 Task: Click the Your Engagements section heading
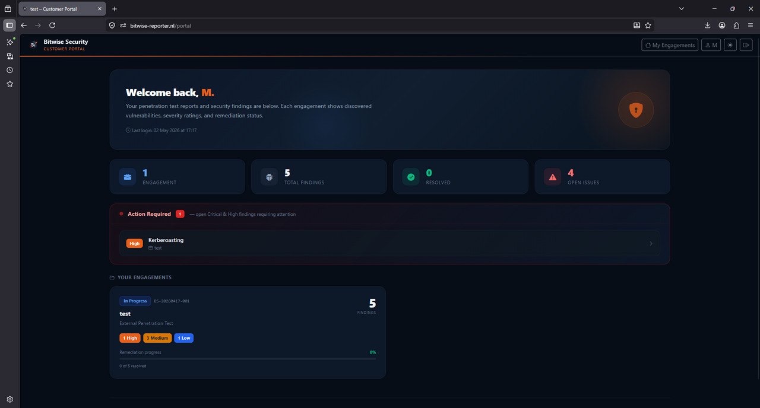(144, 278)
